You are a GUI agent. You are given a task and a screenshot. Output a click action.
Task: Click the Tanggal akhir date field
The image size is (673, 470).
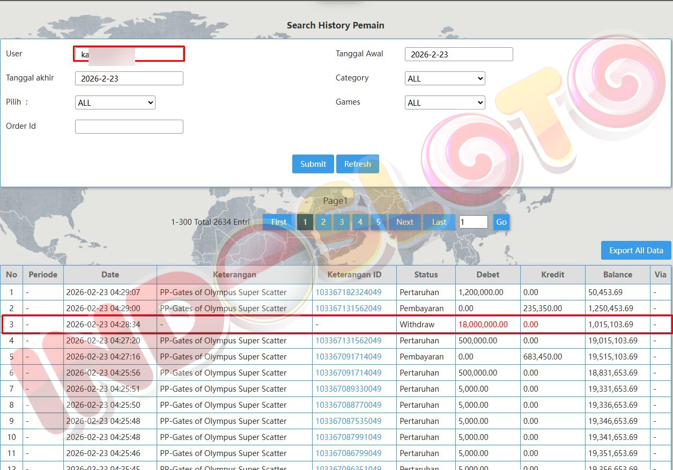[129, 78]
